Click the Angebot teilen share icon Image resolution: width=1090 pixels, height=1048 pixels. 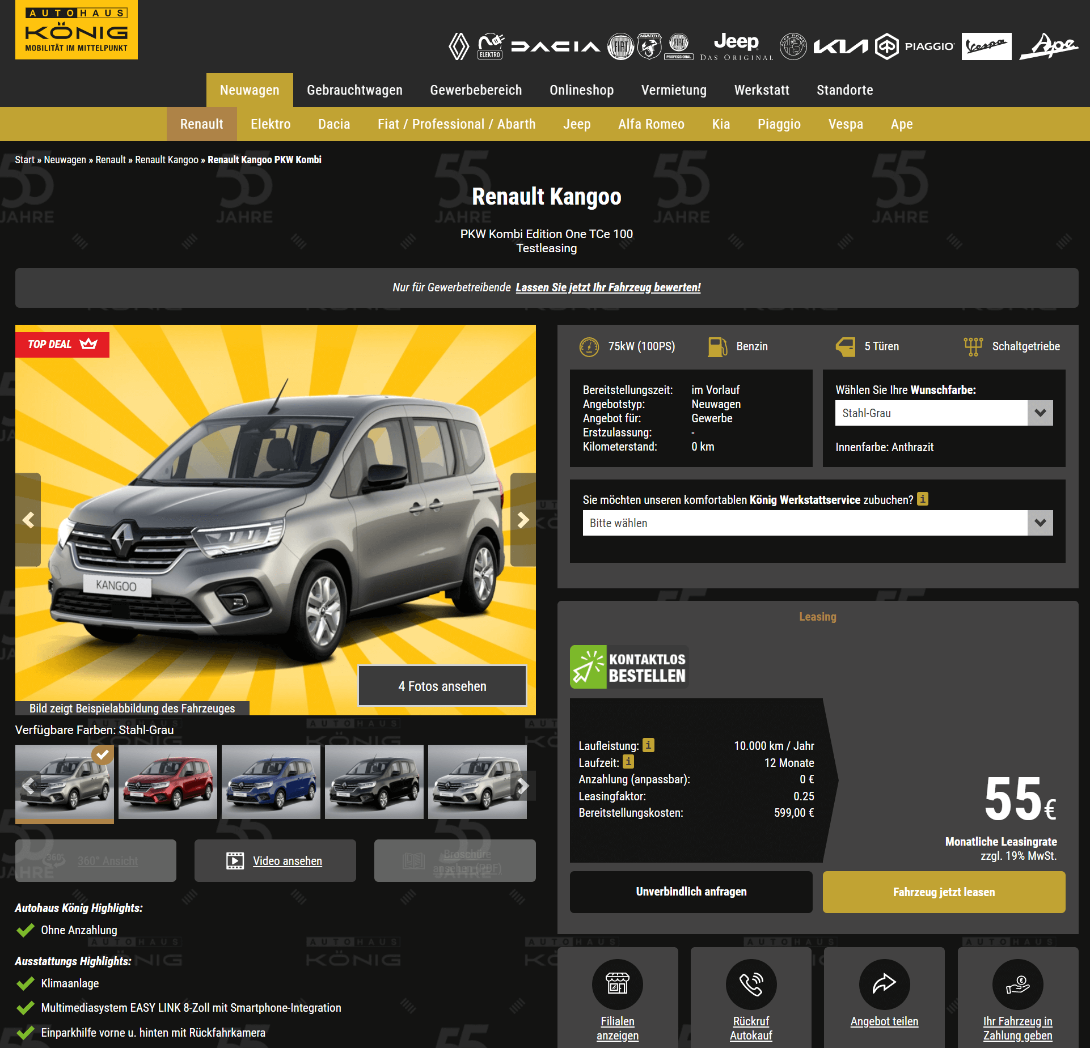(x=884, y=984)
